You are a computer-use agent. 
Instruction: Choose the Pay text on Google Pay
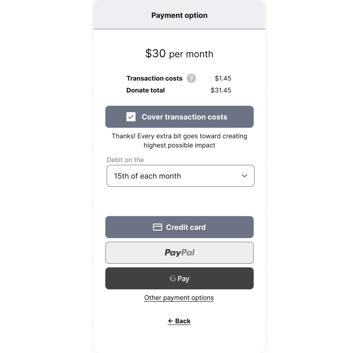[183, 279]
